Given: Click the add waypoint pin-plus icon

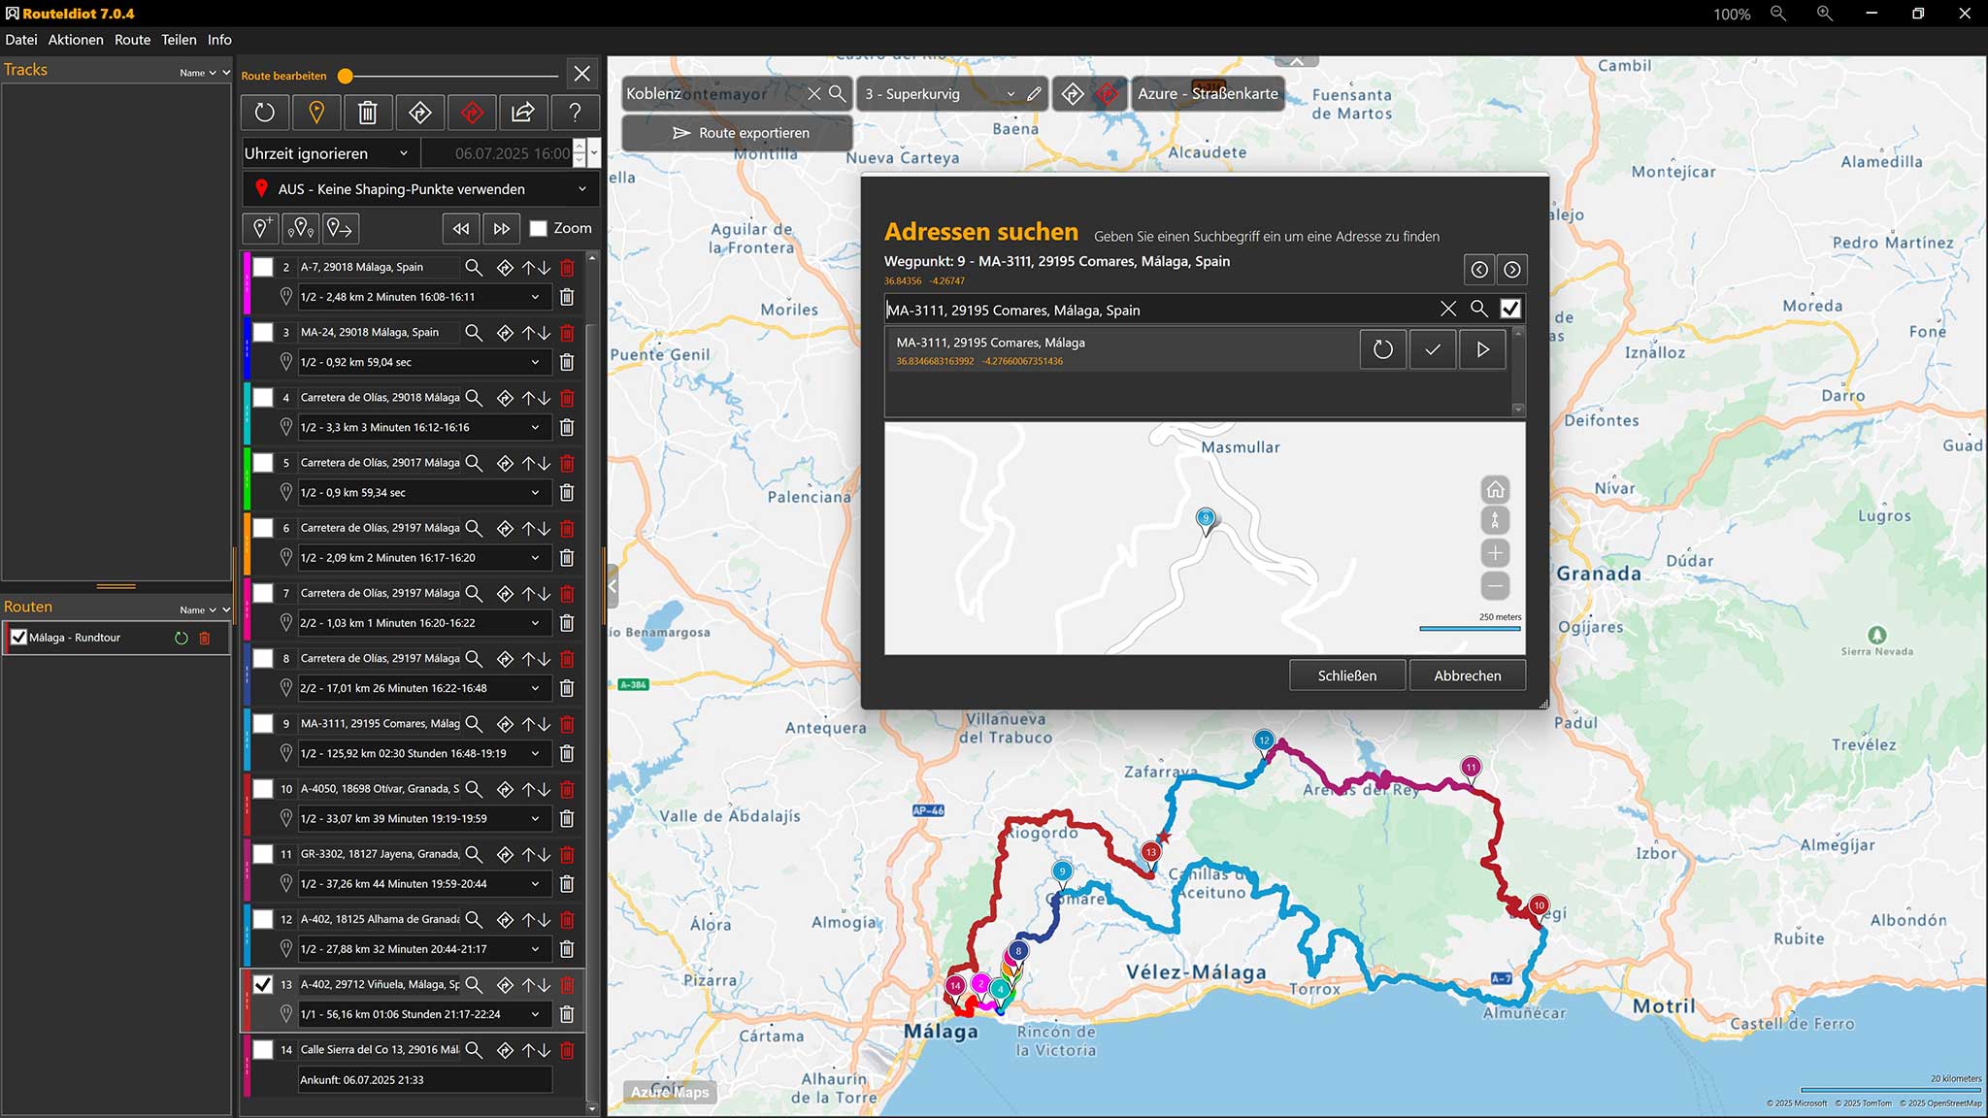Looking at the screenshot, I should (261, 228).
